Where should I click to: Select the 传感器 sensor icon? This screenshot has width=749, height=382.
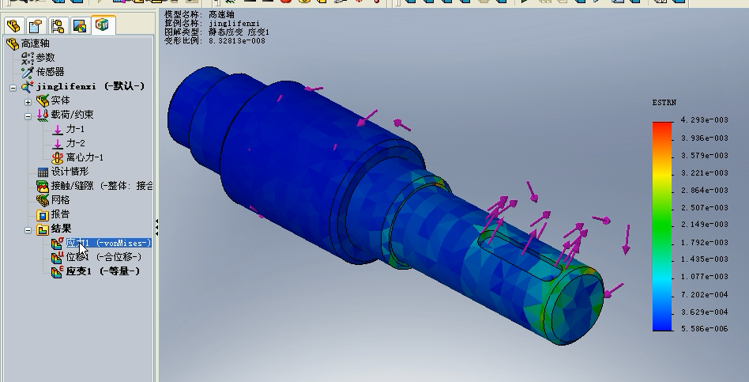[x=27, y=72]
